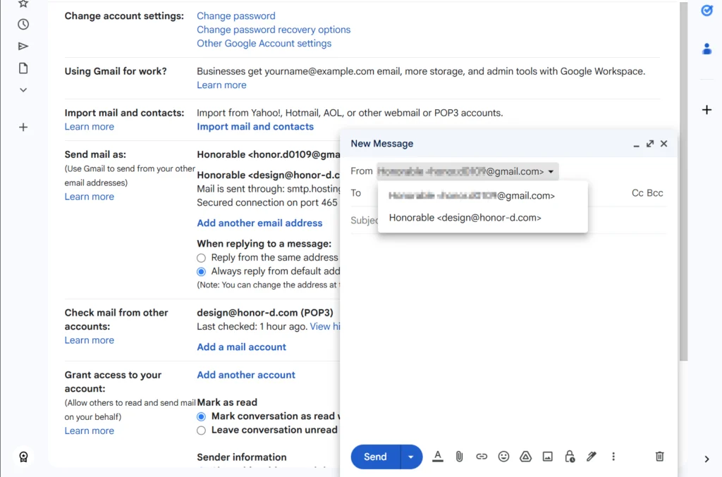Screen dimensions: 722x477
Task: Click the message body area
Action: [508, 336]
